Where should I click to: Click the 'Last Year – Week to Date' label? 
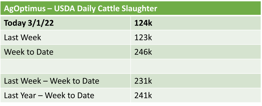click(49, 95)
